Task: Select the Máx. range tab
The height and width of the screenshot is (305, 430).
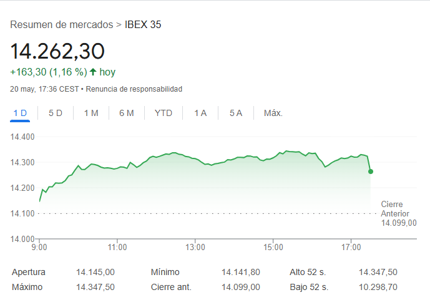Action: (x=273, y=113)
